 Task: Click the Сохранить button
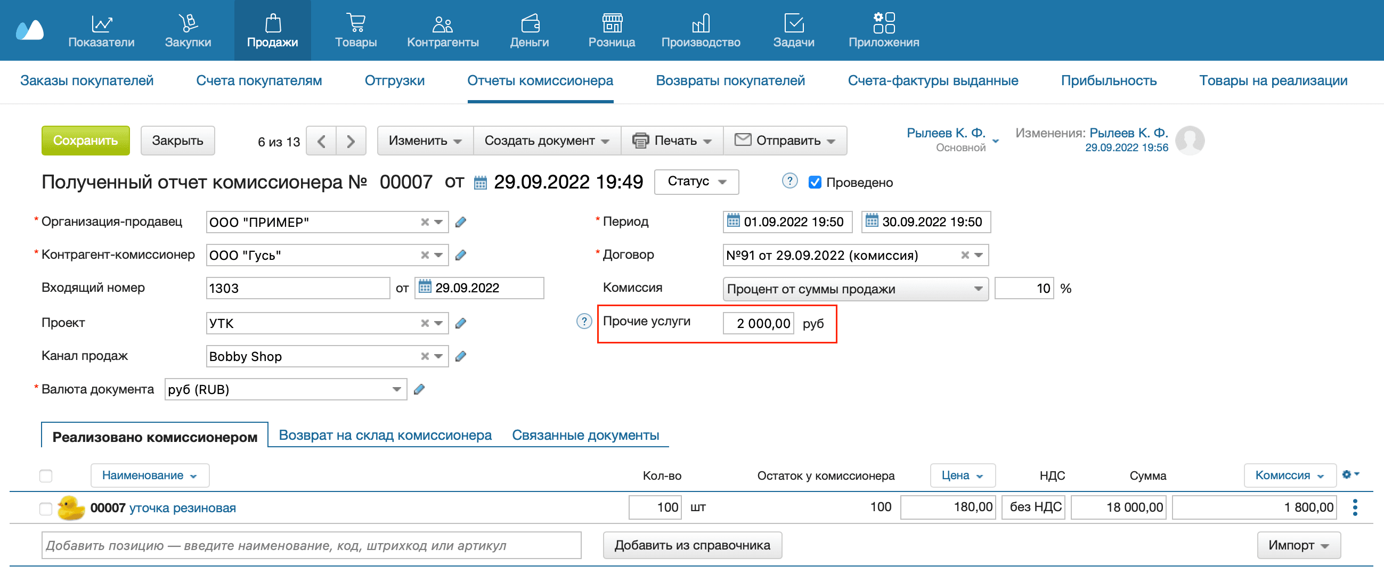85,141
